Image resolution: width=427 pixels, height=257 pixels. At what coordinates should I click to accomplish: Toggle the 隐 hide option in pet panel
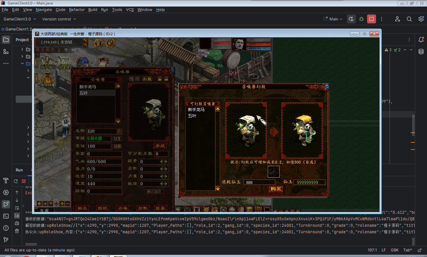[137, 79]
